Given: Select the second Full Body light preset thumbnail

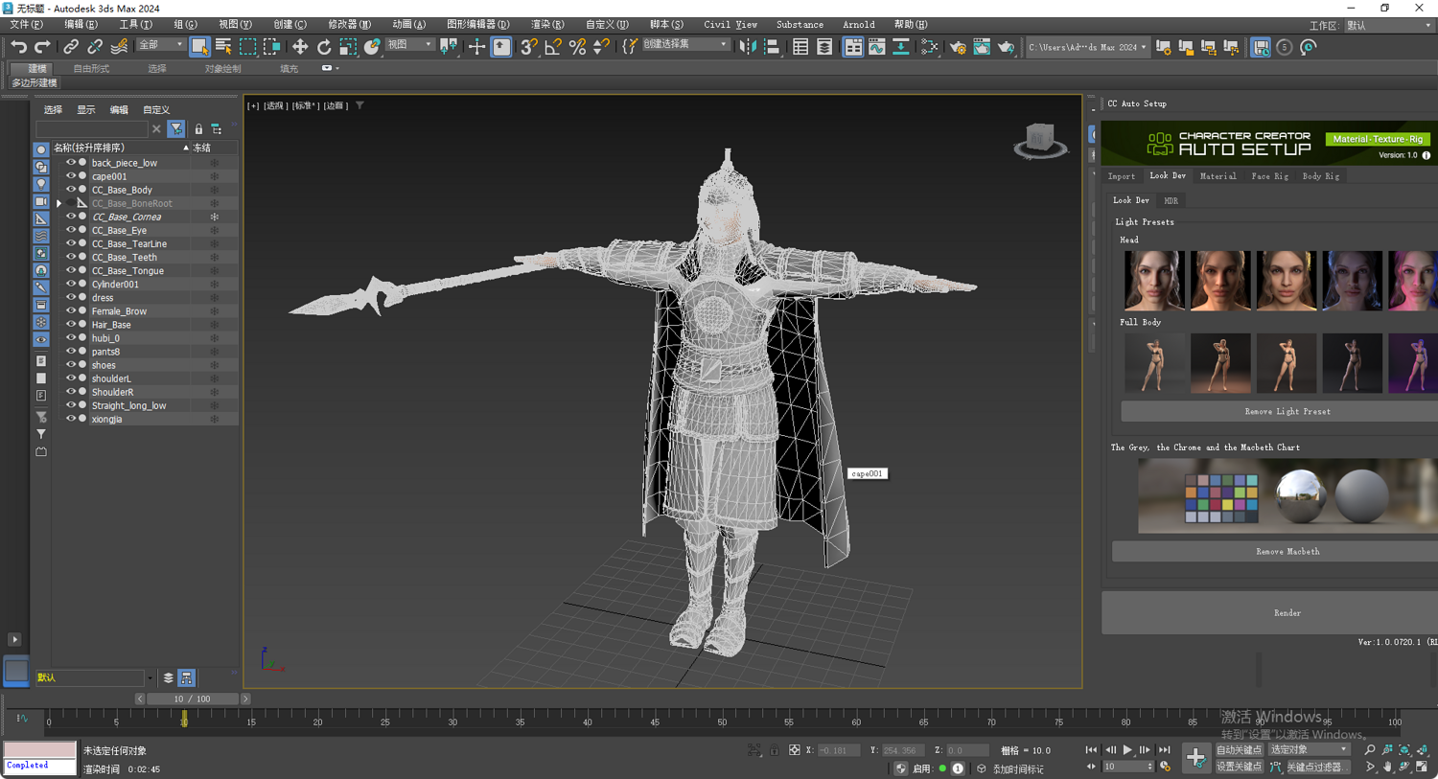Looking at the screenshot, I should (x=1220, y=363).
